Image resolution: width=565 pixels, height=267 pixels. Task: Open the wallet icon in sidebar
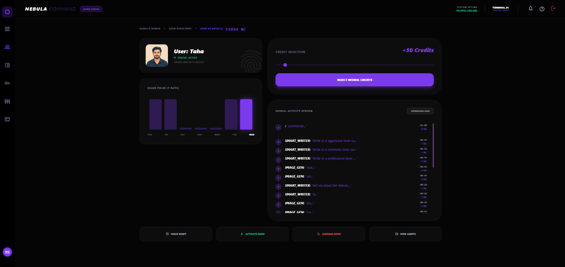(x=7, y=65)
